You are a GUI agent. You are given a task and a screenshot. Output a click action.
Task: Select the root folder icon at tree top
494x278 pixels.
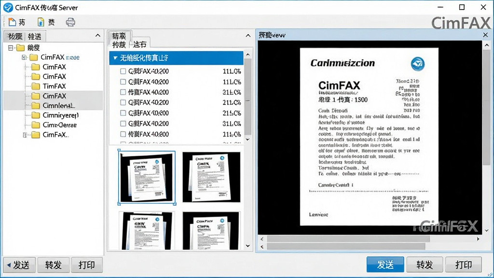tap(20, 48)
